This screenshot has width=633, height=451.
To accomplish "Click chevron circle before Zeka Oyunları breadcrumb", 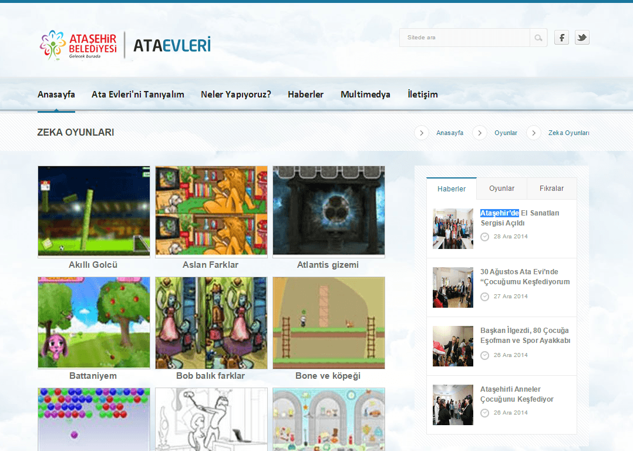I will click(533, 133).
